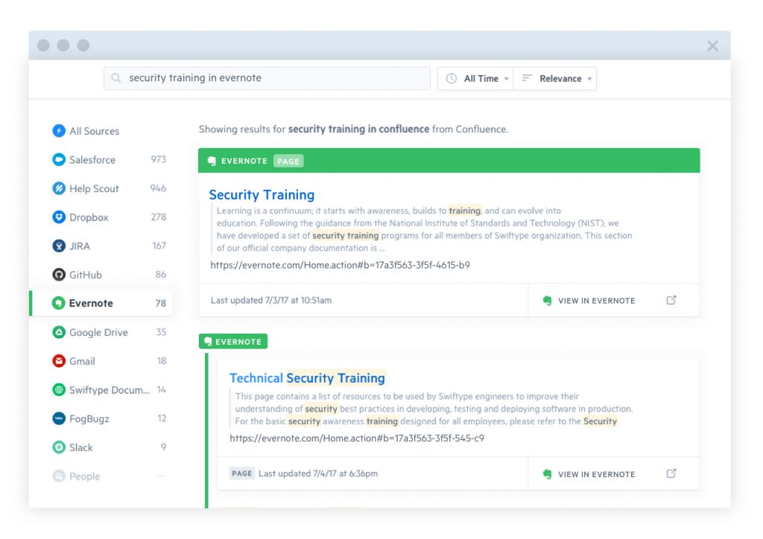763x539 pixels.
Task: Click the FogBugz count 12
Action: tap(162, 418)
